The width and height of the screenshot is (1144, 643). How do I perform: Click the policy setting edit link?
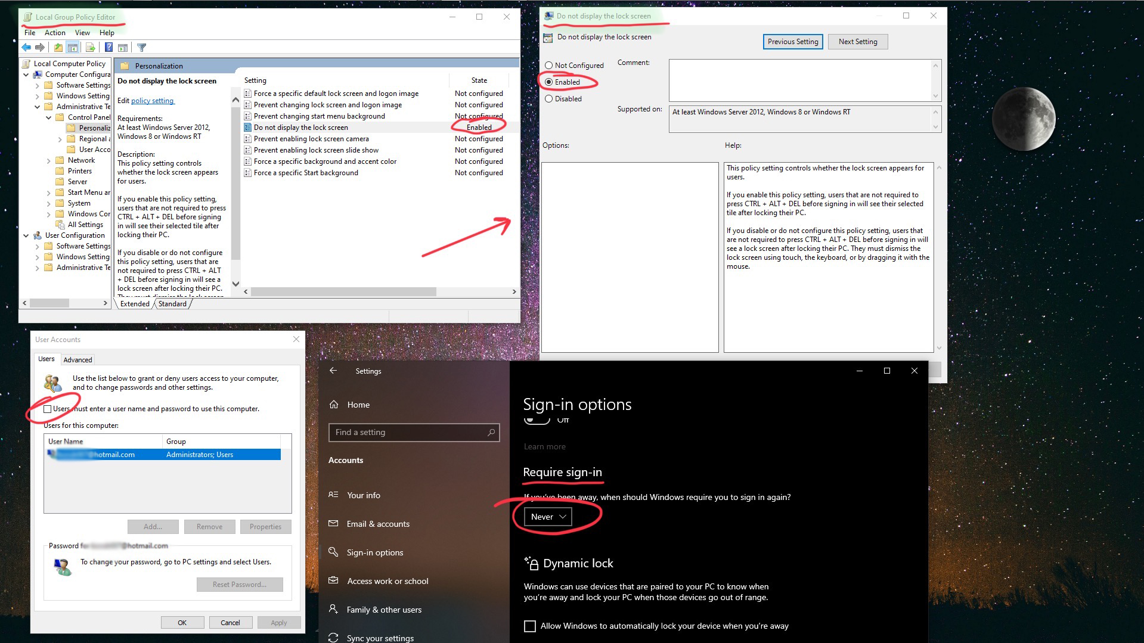[x=152, y=101]
